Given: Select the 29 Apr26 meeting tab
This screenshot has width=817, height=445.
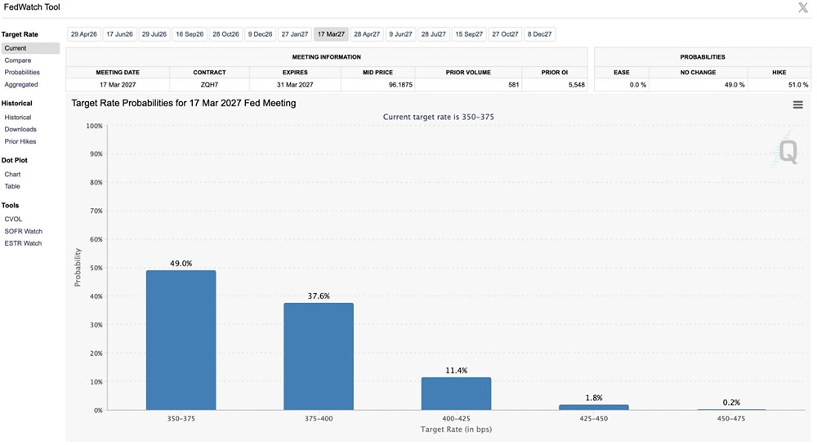Looking at the screenshot, I should [84, 33].
